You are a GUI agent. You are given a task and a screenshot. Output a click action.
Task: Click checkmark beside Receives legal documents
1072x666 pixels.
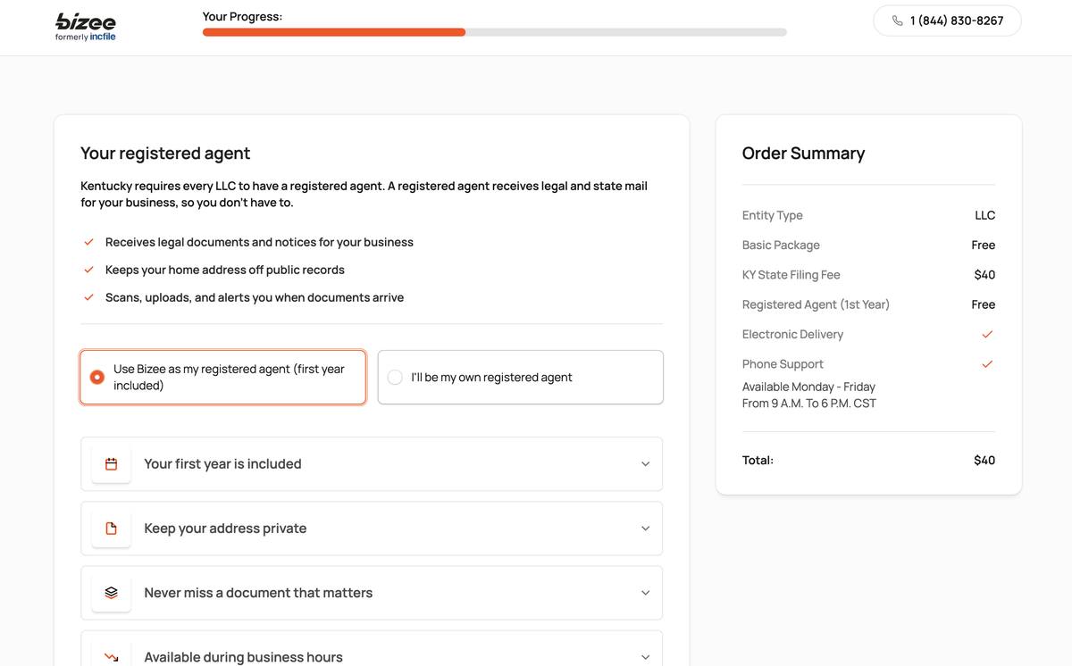[88, 242]
